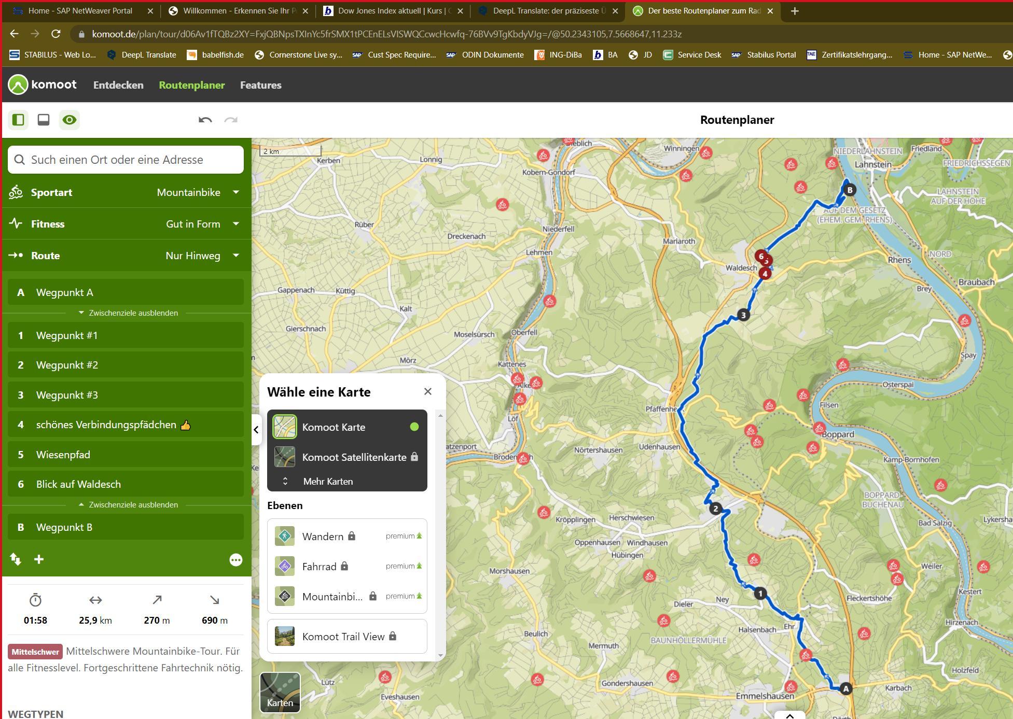
Task: Select Wegpunkt B in the list
Action: (x=126, y=527)
